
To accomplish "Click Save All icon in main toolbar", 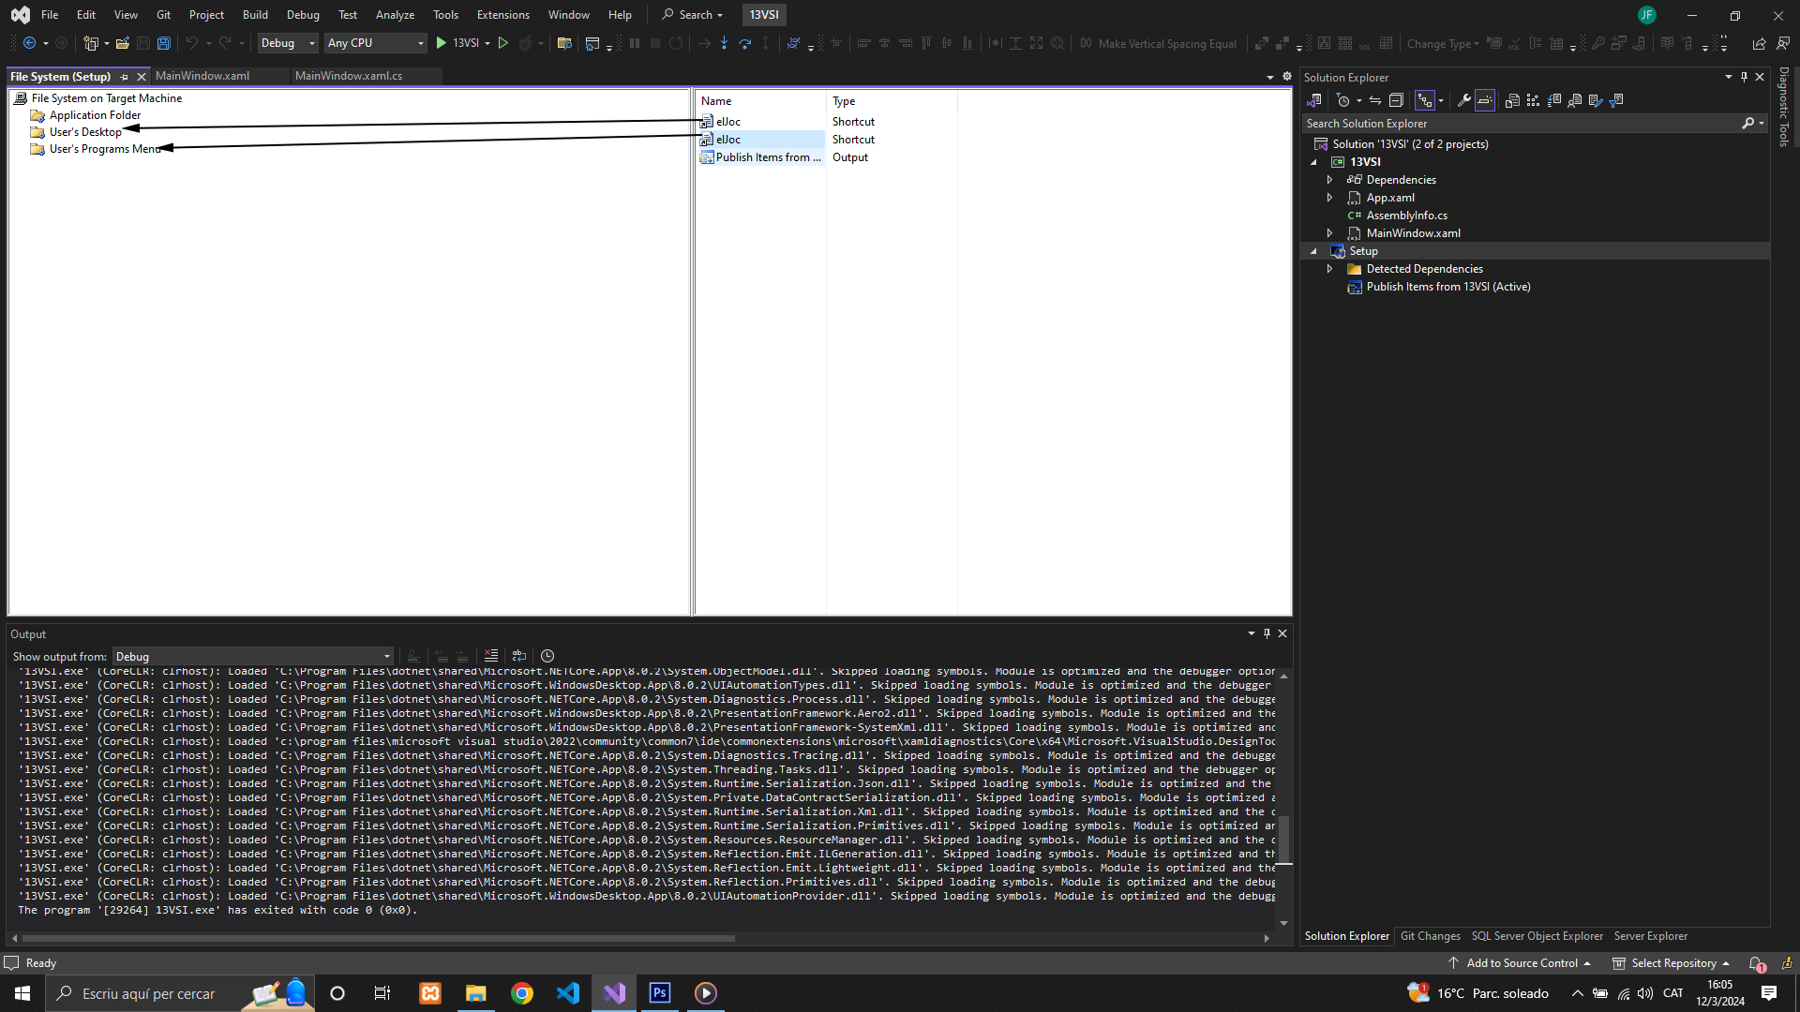I will 164,43.
